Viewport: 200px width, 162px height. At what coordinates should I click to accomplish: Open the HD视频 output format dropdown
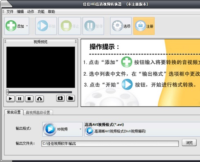pyautogui.click(x=62, y=129)
